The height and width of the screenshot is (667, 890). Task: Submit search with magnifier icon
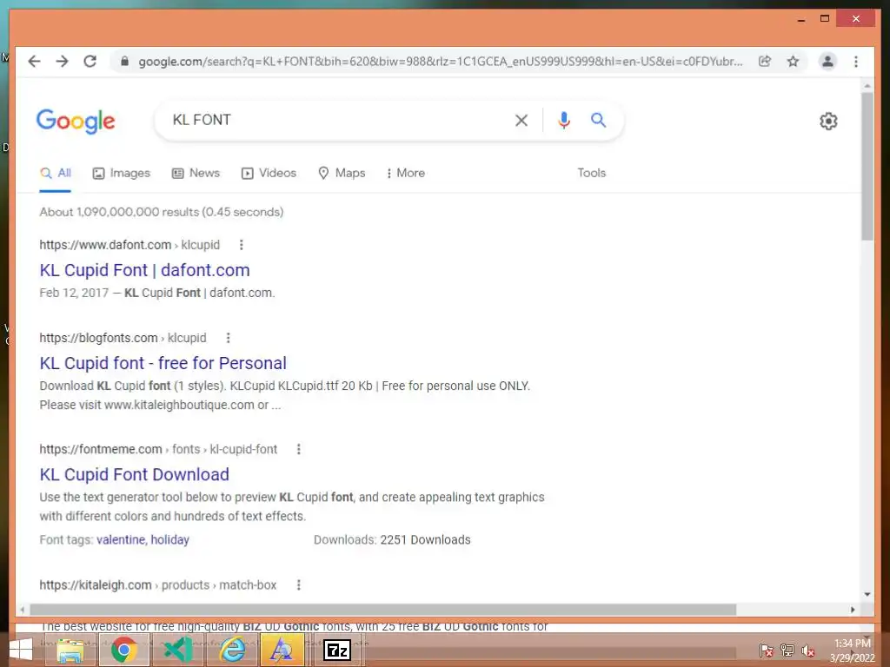[598, 120]
